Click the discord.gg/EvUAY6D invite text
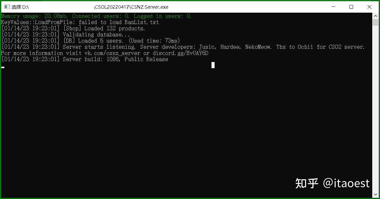Image resolution: width=380 pixels, height=199 pixels. pyautogui.click(x=180, y=53)
